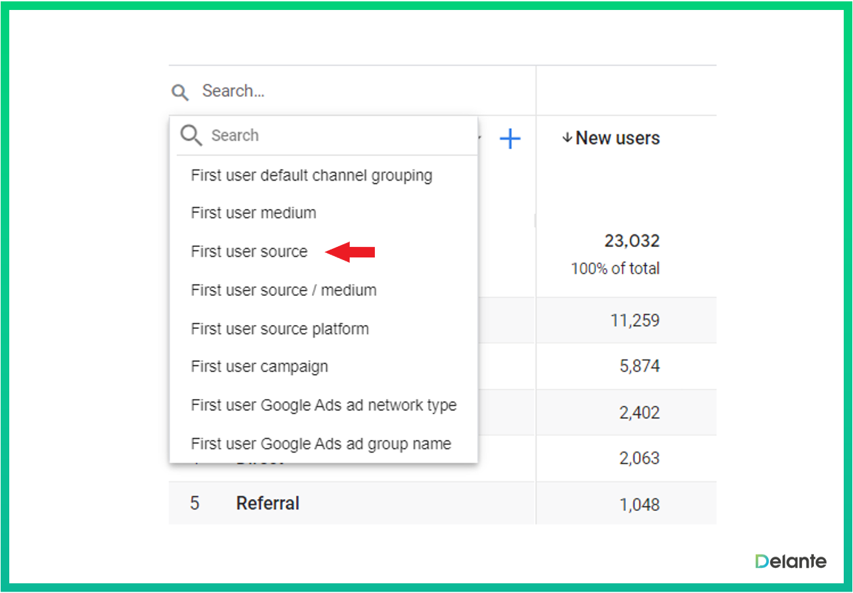
Task: Sort by the New users column header
Action: click(617, 138)
